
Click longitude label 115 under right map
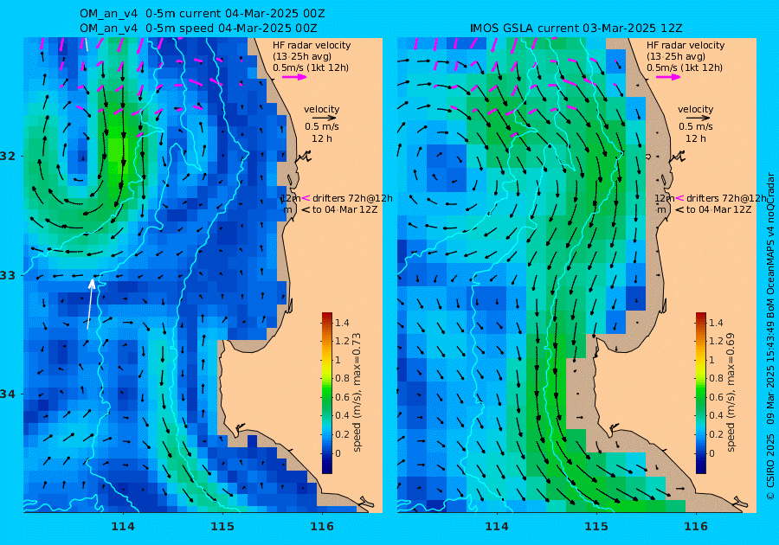pos(596,526)
